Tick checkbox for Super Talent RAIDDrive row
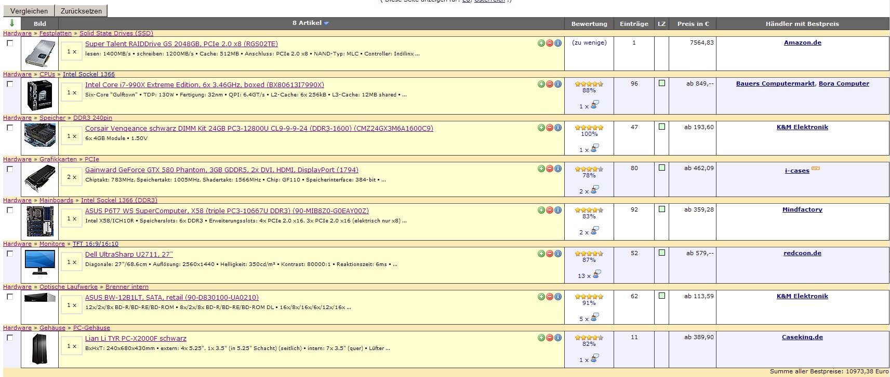This screenshot has width=890, height=377. pos(10,43)
